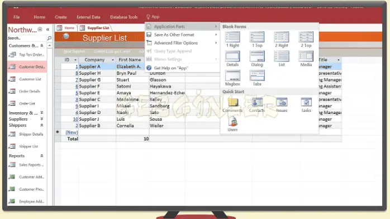Select the 1 Right blank form

pos(232,39)
